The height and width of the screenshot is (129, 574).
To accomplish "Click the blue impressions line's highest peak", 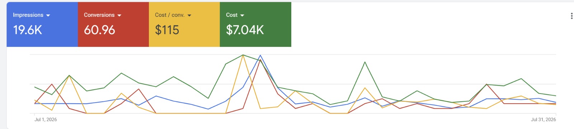I will [x=260, y=55].
